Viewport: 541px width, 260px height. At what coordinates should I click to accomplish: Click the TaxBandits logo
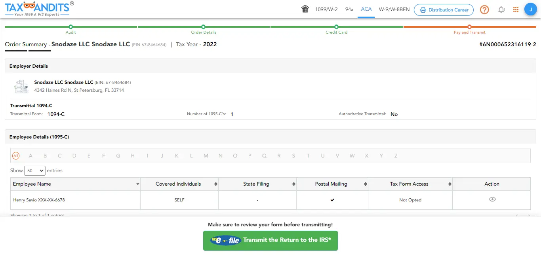click(x=39, y=9)
